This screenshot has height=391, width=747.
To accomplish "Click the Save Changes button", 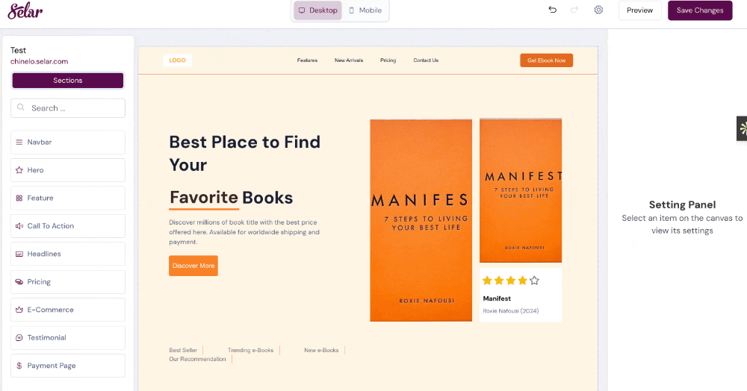I will tap(700, 10).
